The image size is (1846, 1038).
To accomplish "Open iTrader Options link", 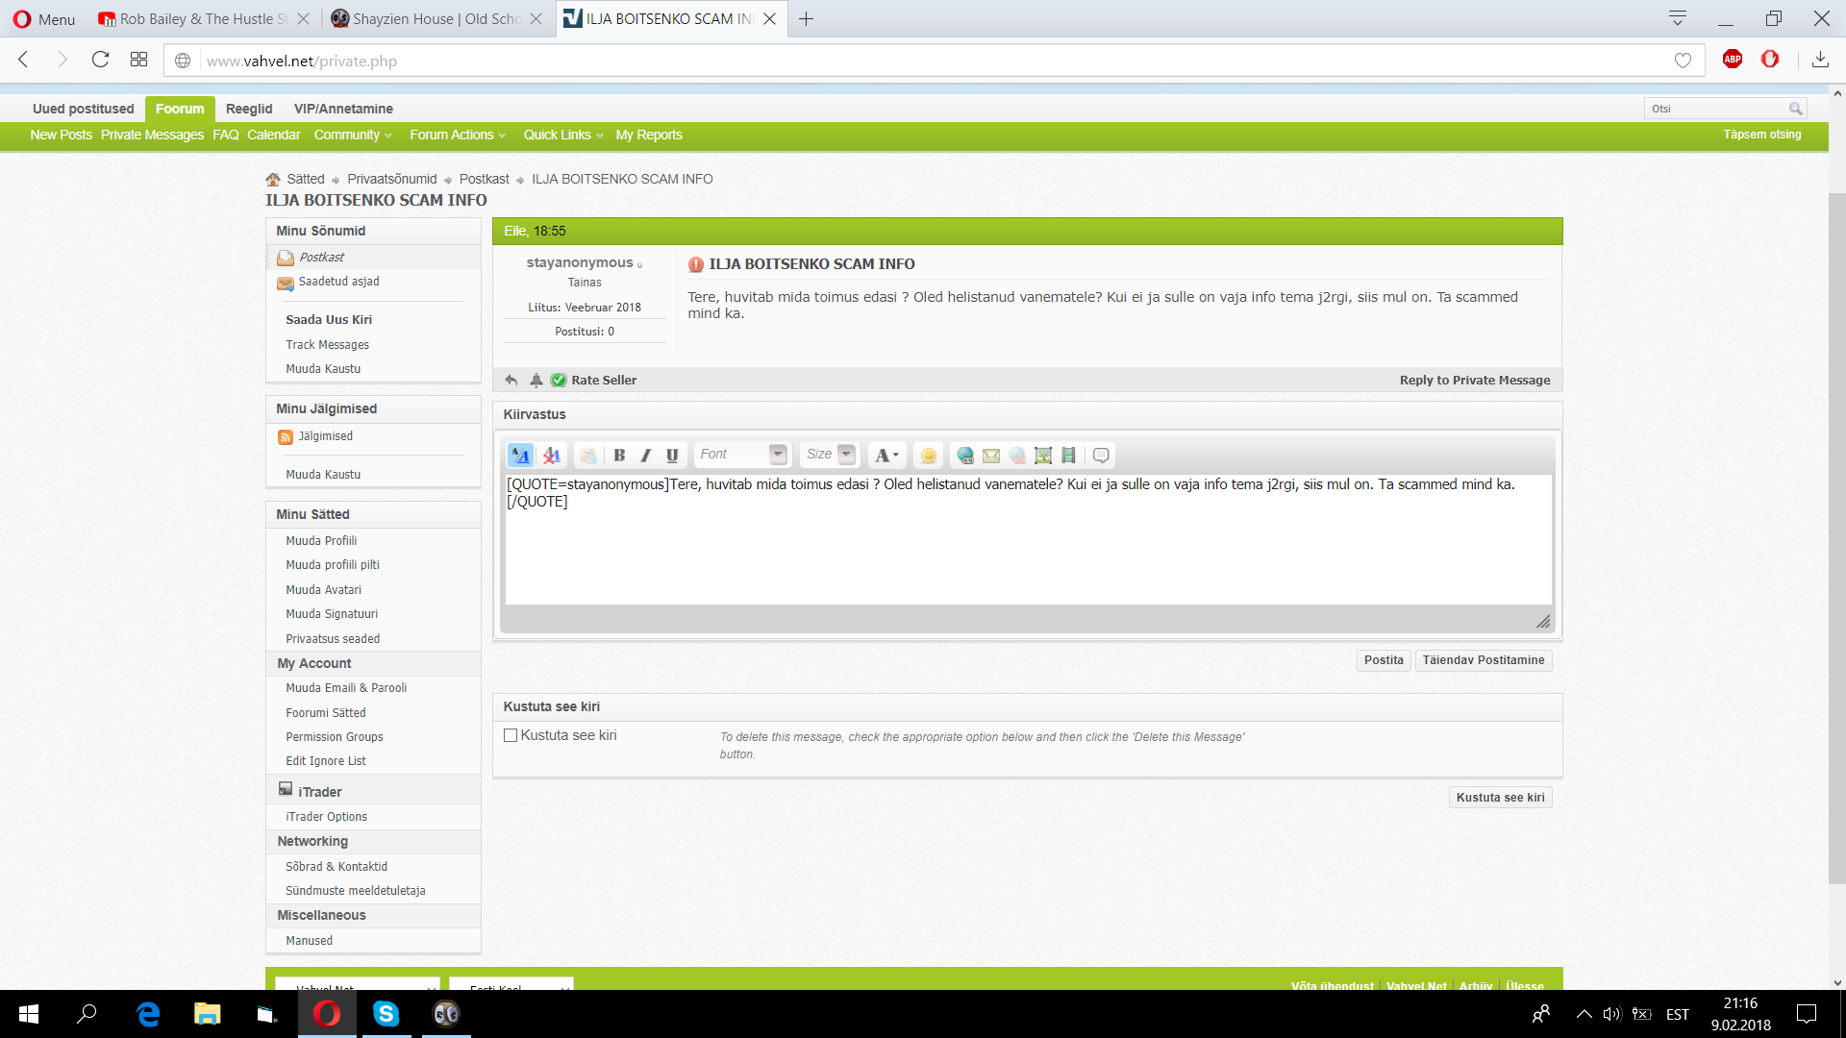I will [x=326, y=816].
